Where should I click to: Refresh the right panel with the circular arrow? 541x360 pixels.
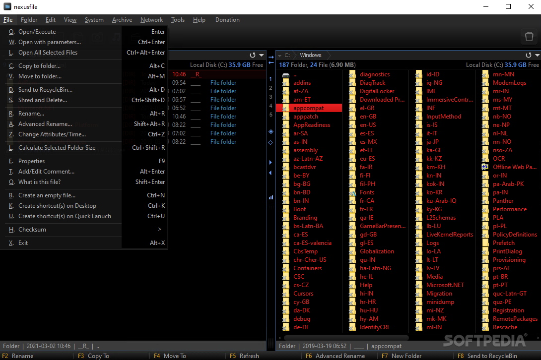point(529,55)
